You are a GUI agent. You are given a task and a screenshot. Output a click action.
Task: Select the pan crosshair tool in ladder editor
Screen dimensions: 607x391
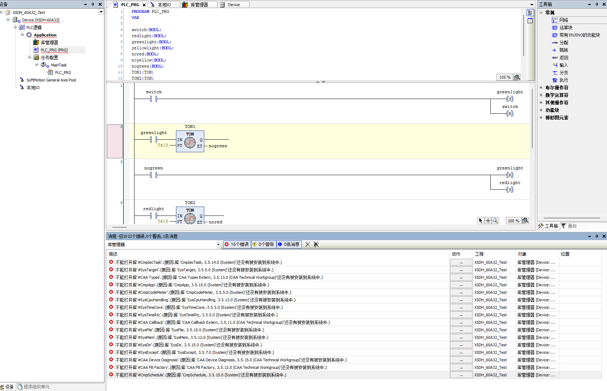[x=488, y=221]
